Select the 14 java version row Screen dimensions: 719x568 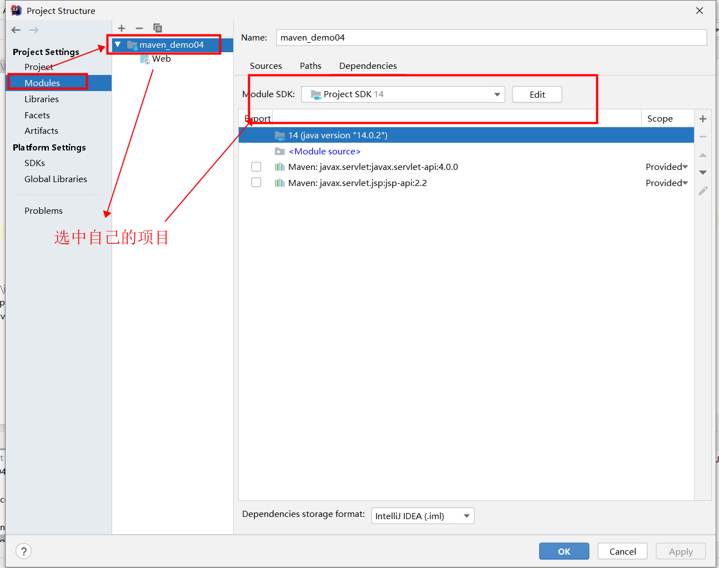click(466, 135)
